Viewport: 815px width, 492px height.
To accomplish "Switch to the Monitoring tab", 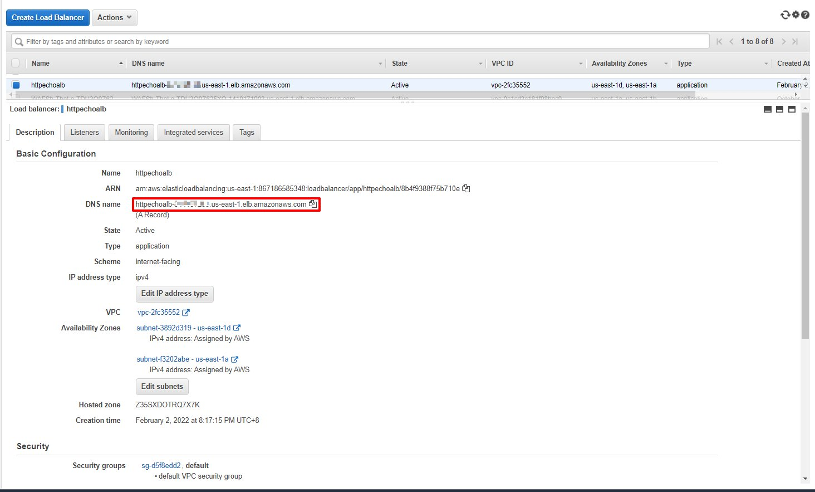I will click(131, 133).
